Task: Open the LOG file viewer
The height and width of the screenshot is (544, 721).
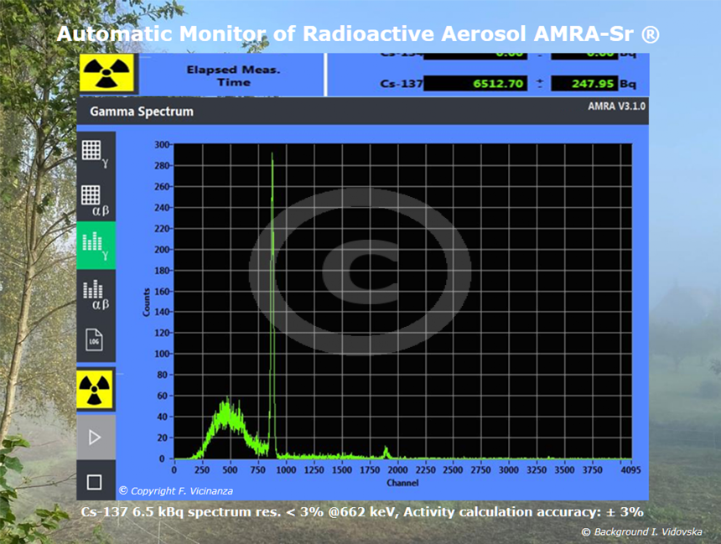Action: pyautogui.click(x=95, y=339)
